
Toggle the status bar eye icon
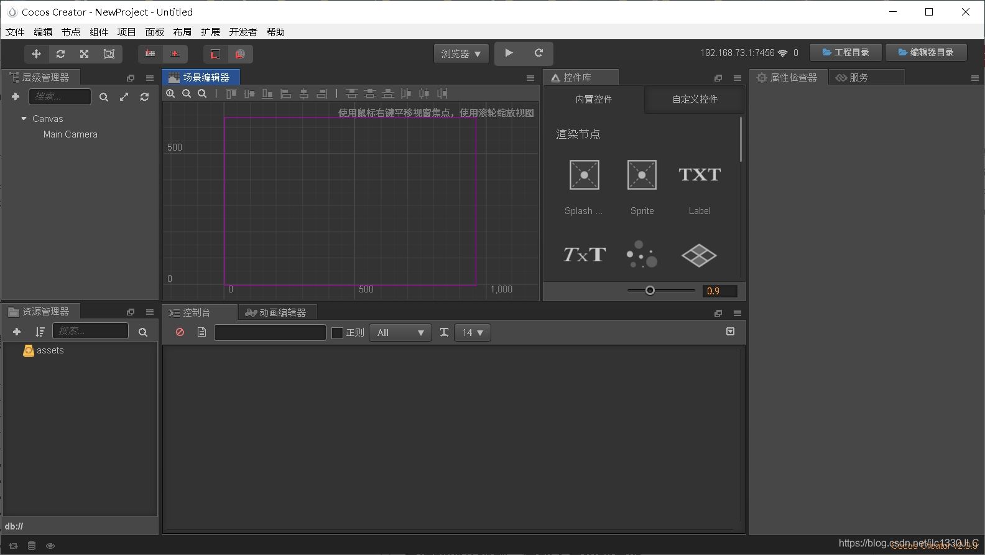point(50,546)
